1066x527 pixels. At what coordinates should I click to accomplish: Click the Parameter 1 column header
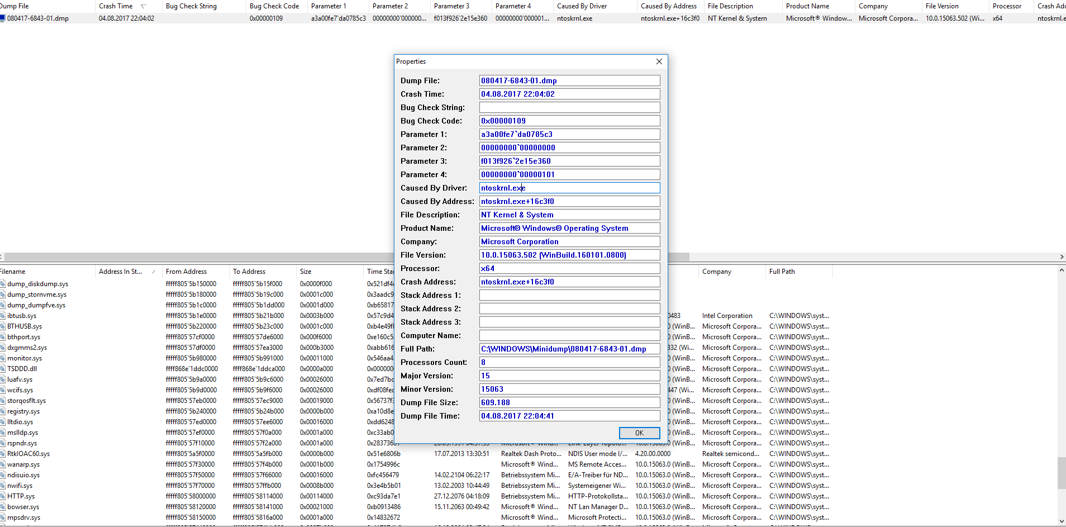(337, 6)
